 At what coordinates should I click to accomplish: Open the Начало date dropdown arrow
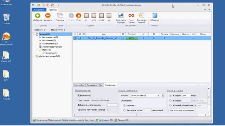[x=158, y=96]
